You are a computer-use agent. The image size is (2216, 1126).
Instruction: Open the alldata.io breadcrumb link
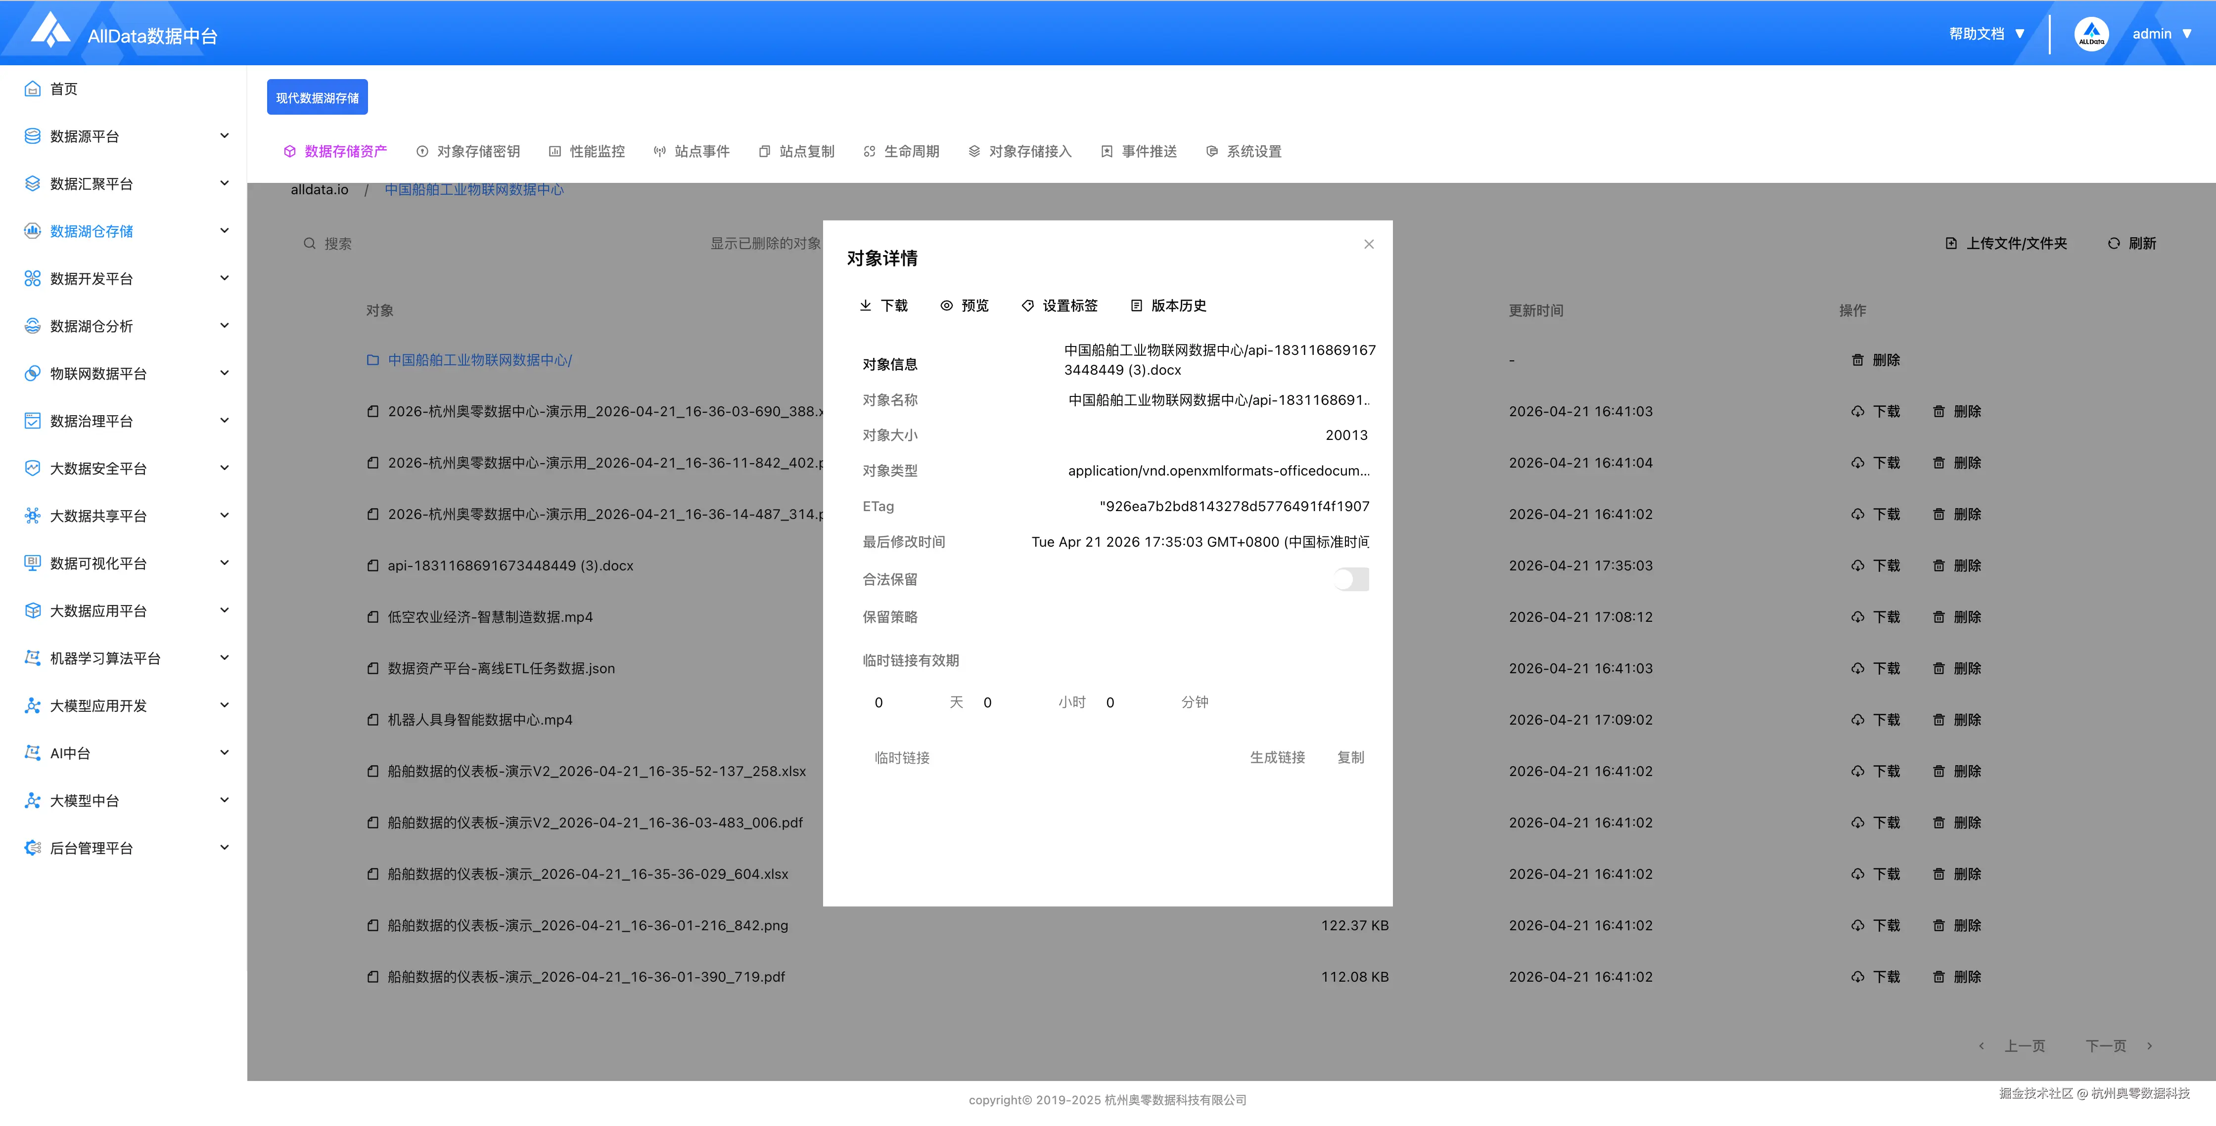click(319, 190)
